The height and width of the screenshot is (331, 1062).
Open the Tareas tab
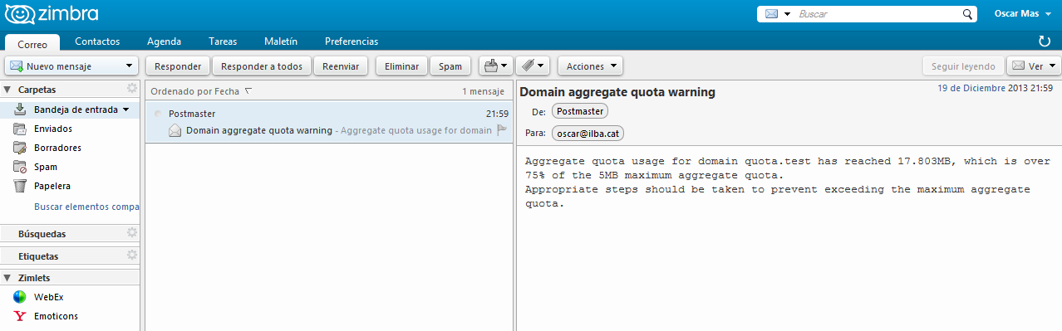[x=223, y=41]
